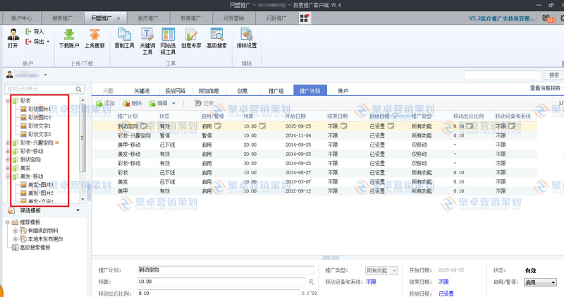
Task: Click the tree panel scrollbar thumb
Action: click(x=82, y=138)
